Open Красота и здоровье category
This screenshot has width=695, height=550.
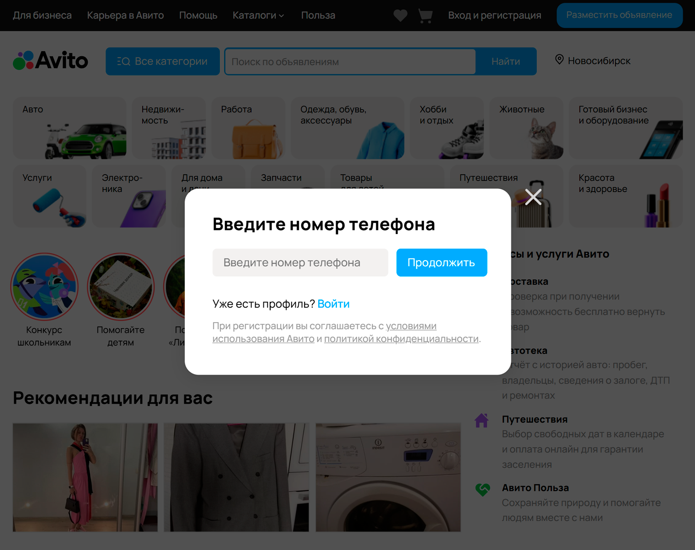coord(626,196)
